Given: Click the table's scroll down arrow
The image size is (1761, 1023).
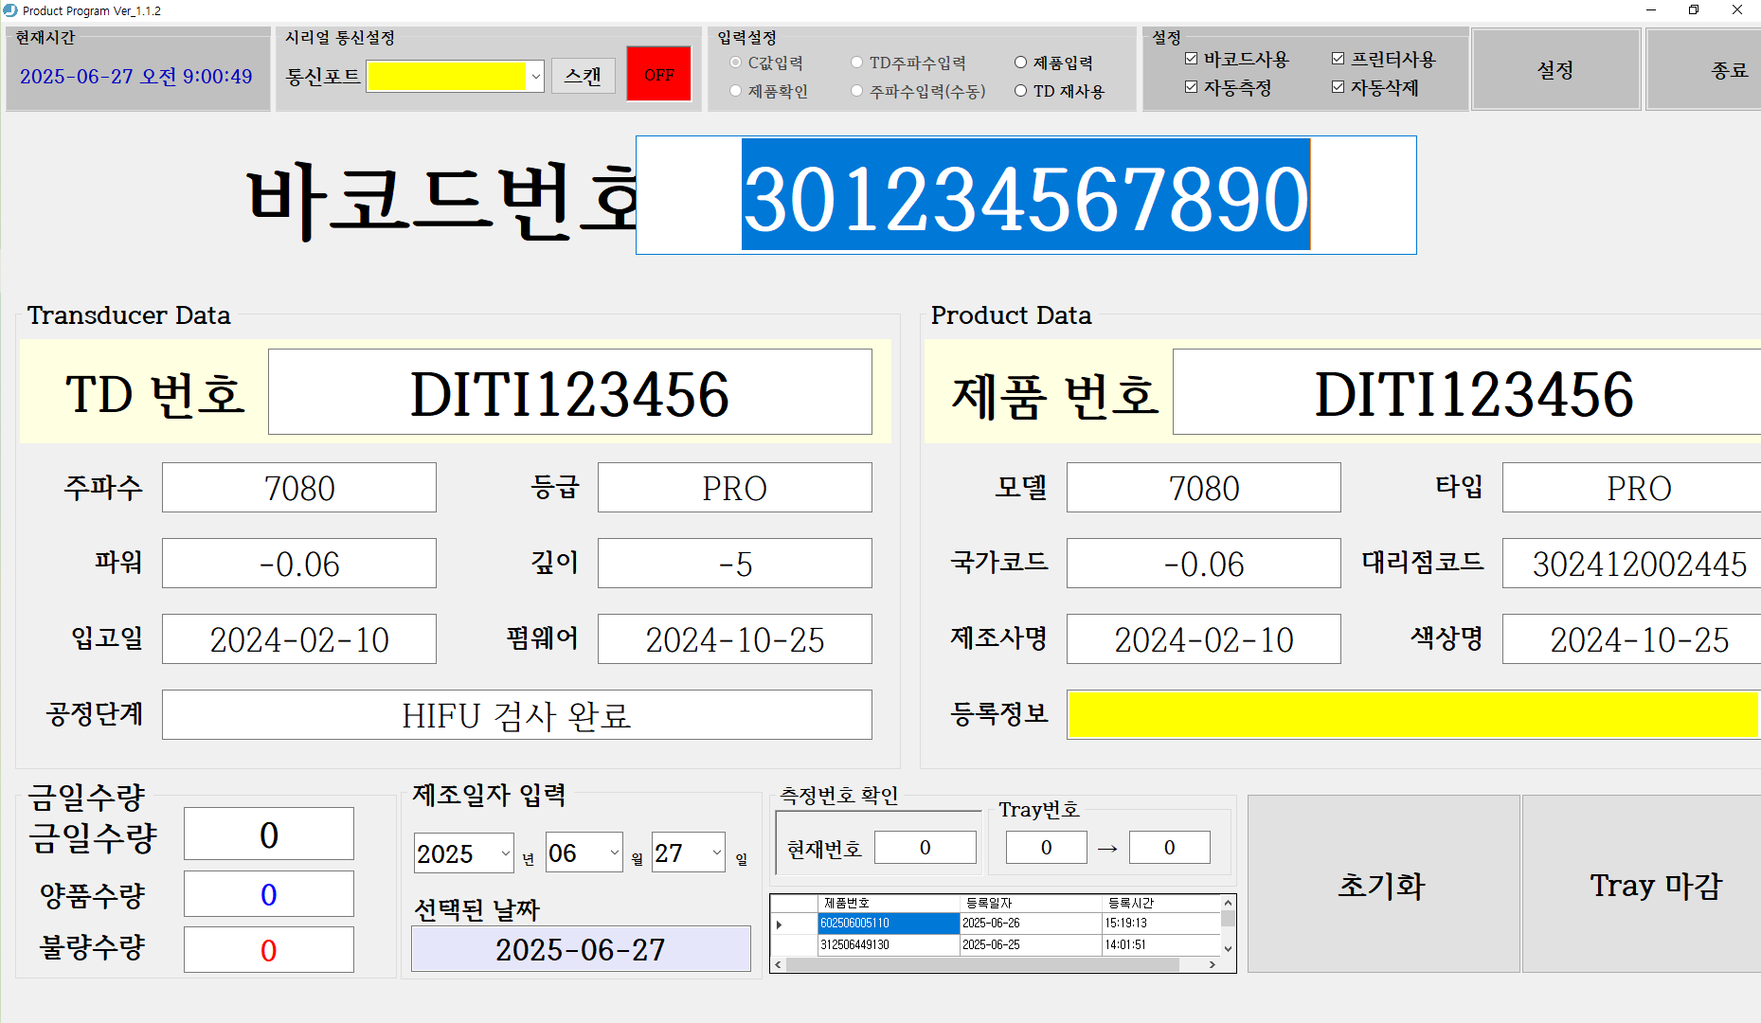Looking at the screenshot, I should click(1228, 948).
